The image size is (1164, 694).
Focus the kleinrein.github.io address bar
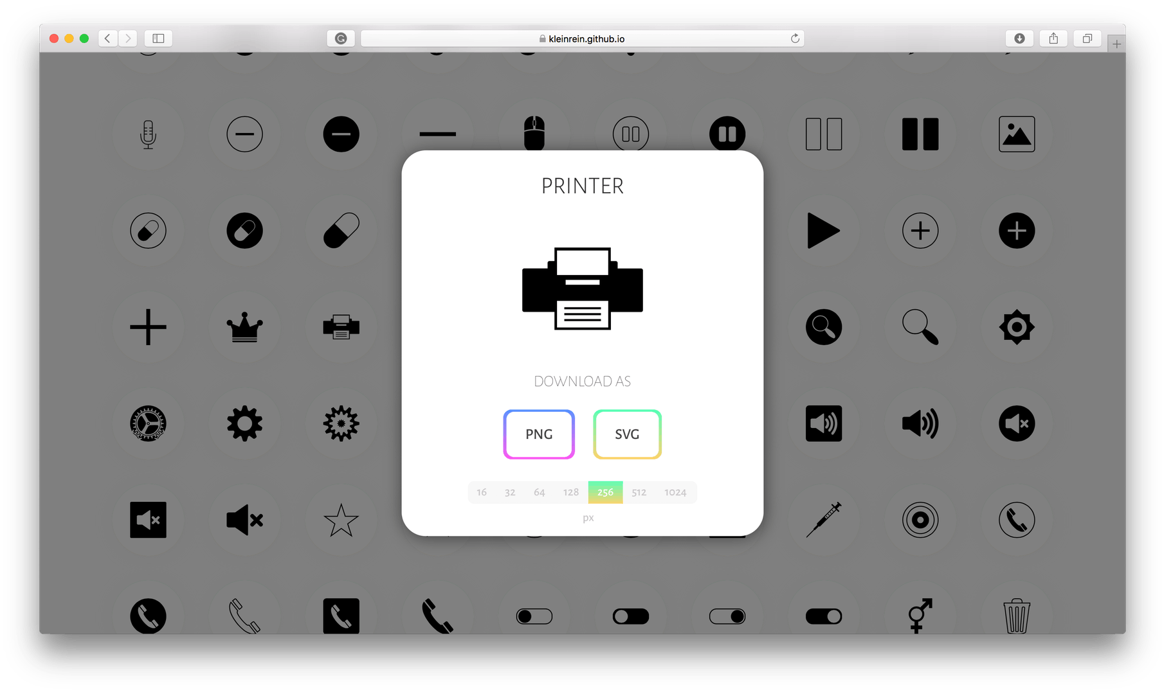point(583,39)
